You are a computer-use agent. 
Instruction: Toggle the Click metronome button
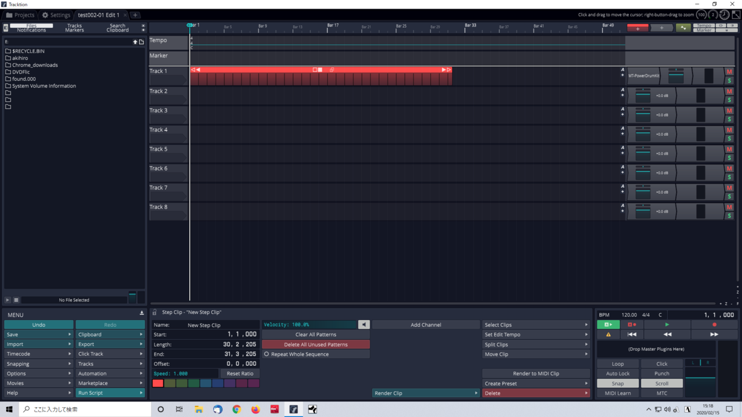(x=662, y=364)
